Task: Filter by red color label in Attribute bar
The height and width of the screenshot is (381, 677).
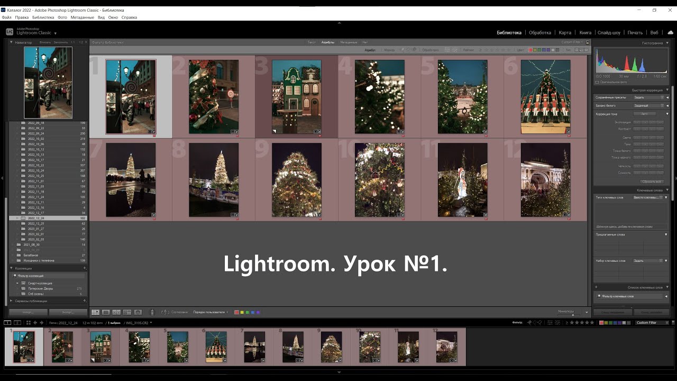Action: tap(530, 50)
